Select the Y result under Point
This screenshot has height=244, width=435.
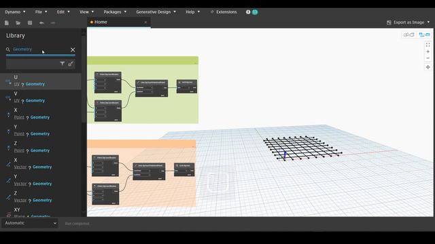pos(41,130)
